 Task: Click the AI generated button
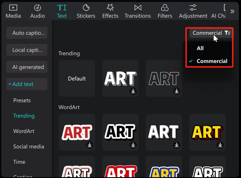pyautogui.click(x=27, y=67)
